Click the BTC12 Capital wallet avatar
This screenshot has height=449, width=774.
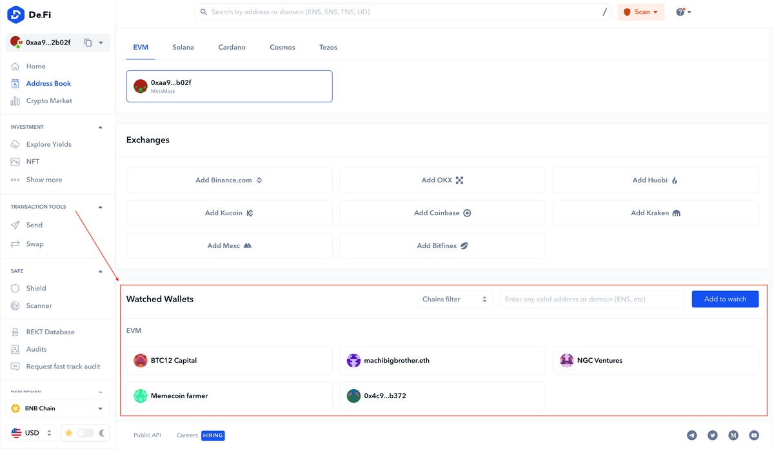click(x=141, y=361)
